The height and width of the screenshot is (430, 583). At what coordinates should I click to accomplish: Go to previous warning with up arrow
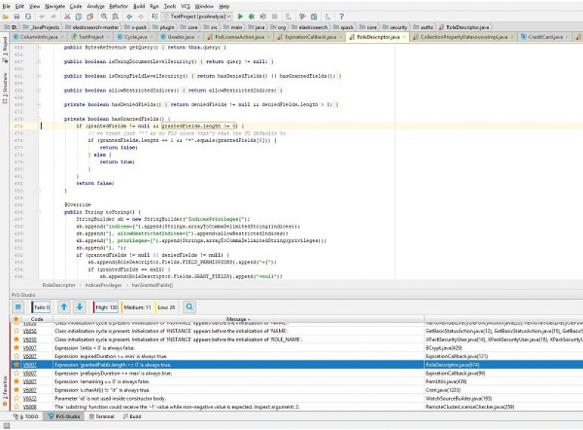(64, 306)
